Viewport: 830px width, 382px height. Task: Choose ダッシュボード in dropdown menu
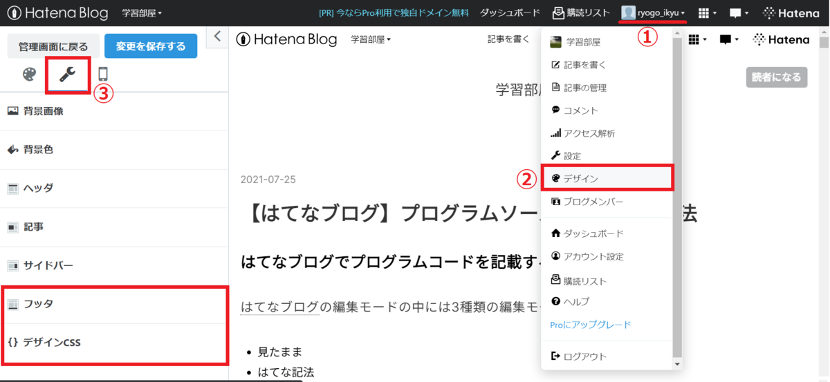(x=607, y=233)
